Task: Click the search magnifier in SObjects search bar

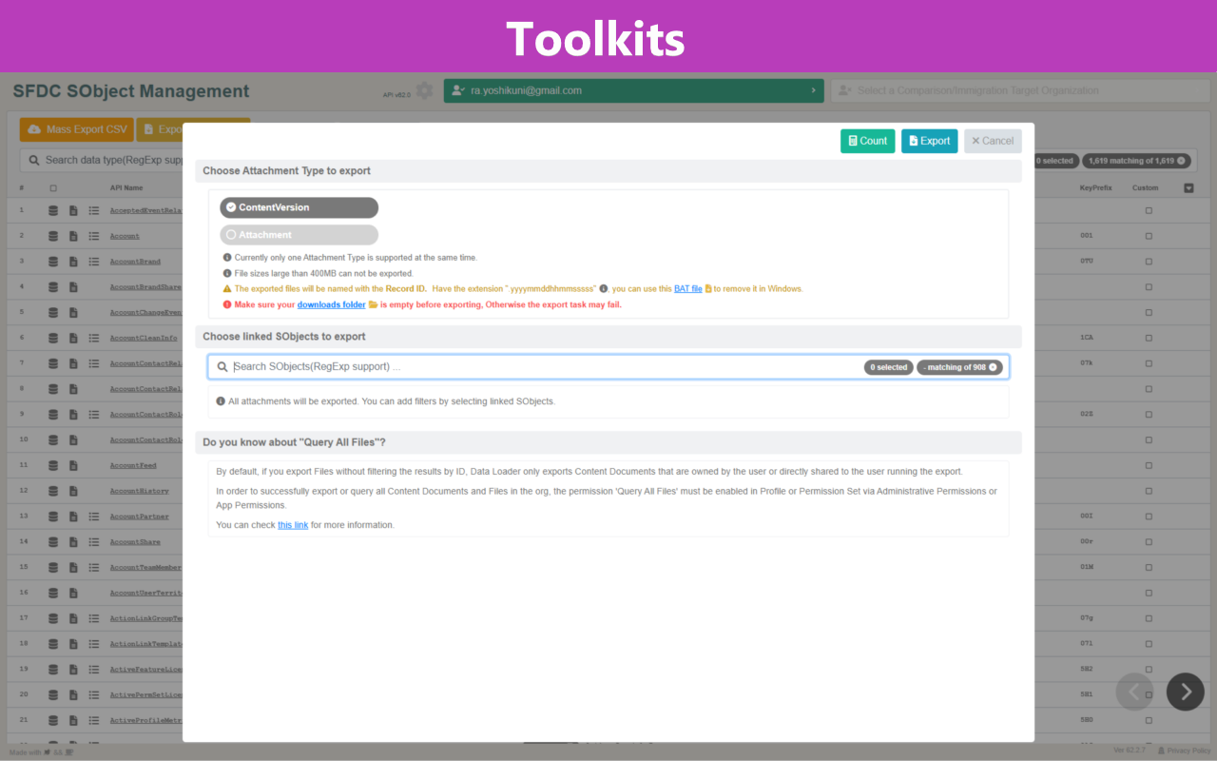Action: [x=221, y=365]
